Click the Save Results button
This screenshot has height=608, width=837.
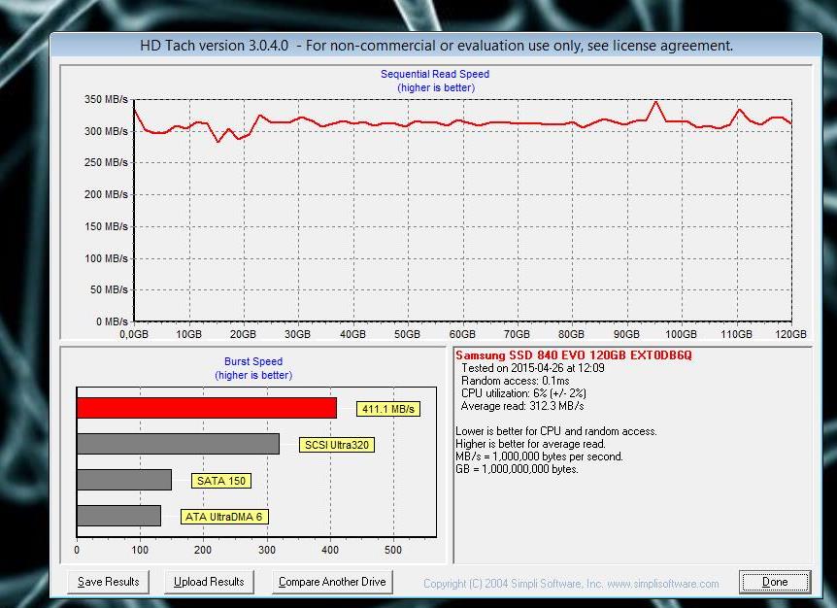coord(109,582)
